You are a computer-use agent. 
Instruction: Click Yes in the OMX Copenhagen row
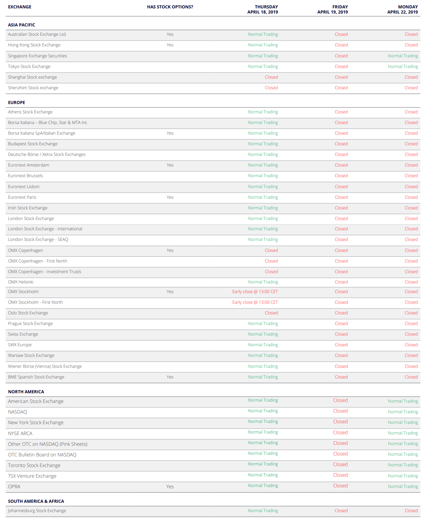(170, 250)
